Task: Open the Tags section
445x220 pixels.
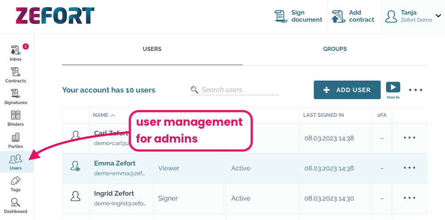Action: click(16, 184)
